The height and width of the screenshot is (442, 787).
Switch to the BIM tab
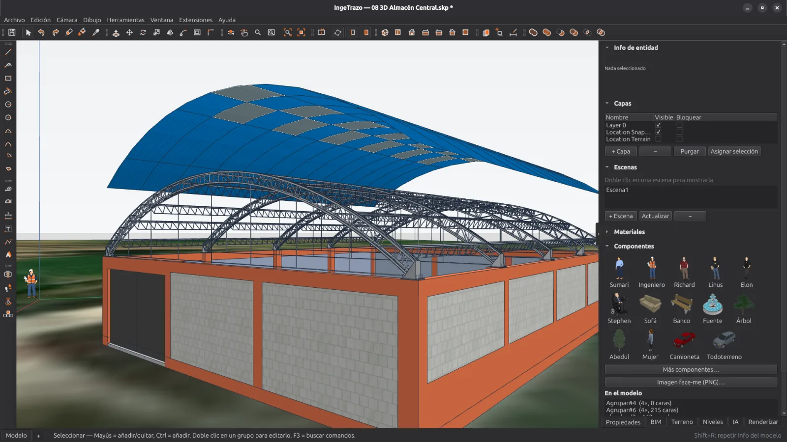coord(656,422)
